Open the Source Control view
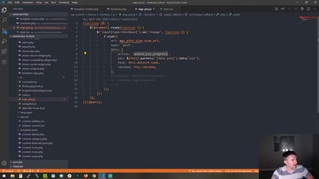Screen dimensions: 319x179 pos(4,31)
